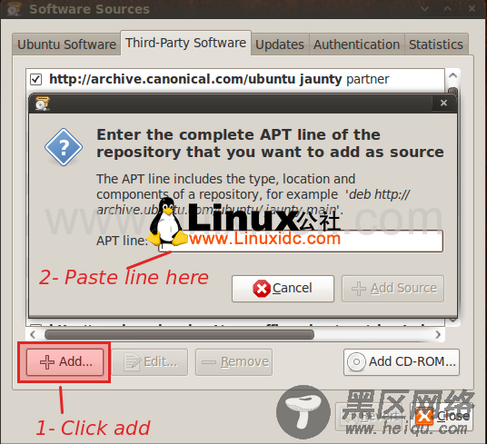Open the Updates tab
The height and width of the screenshot is (444, 487).
coord(280,44)
